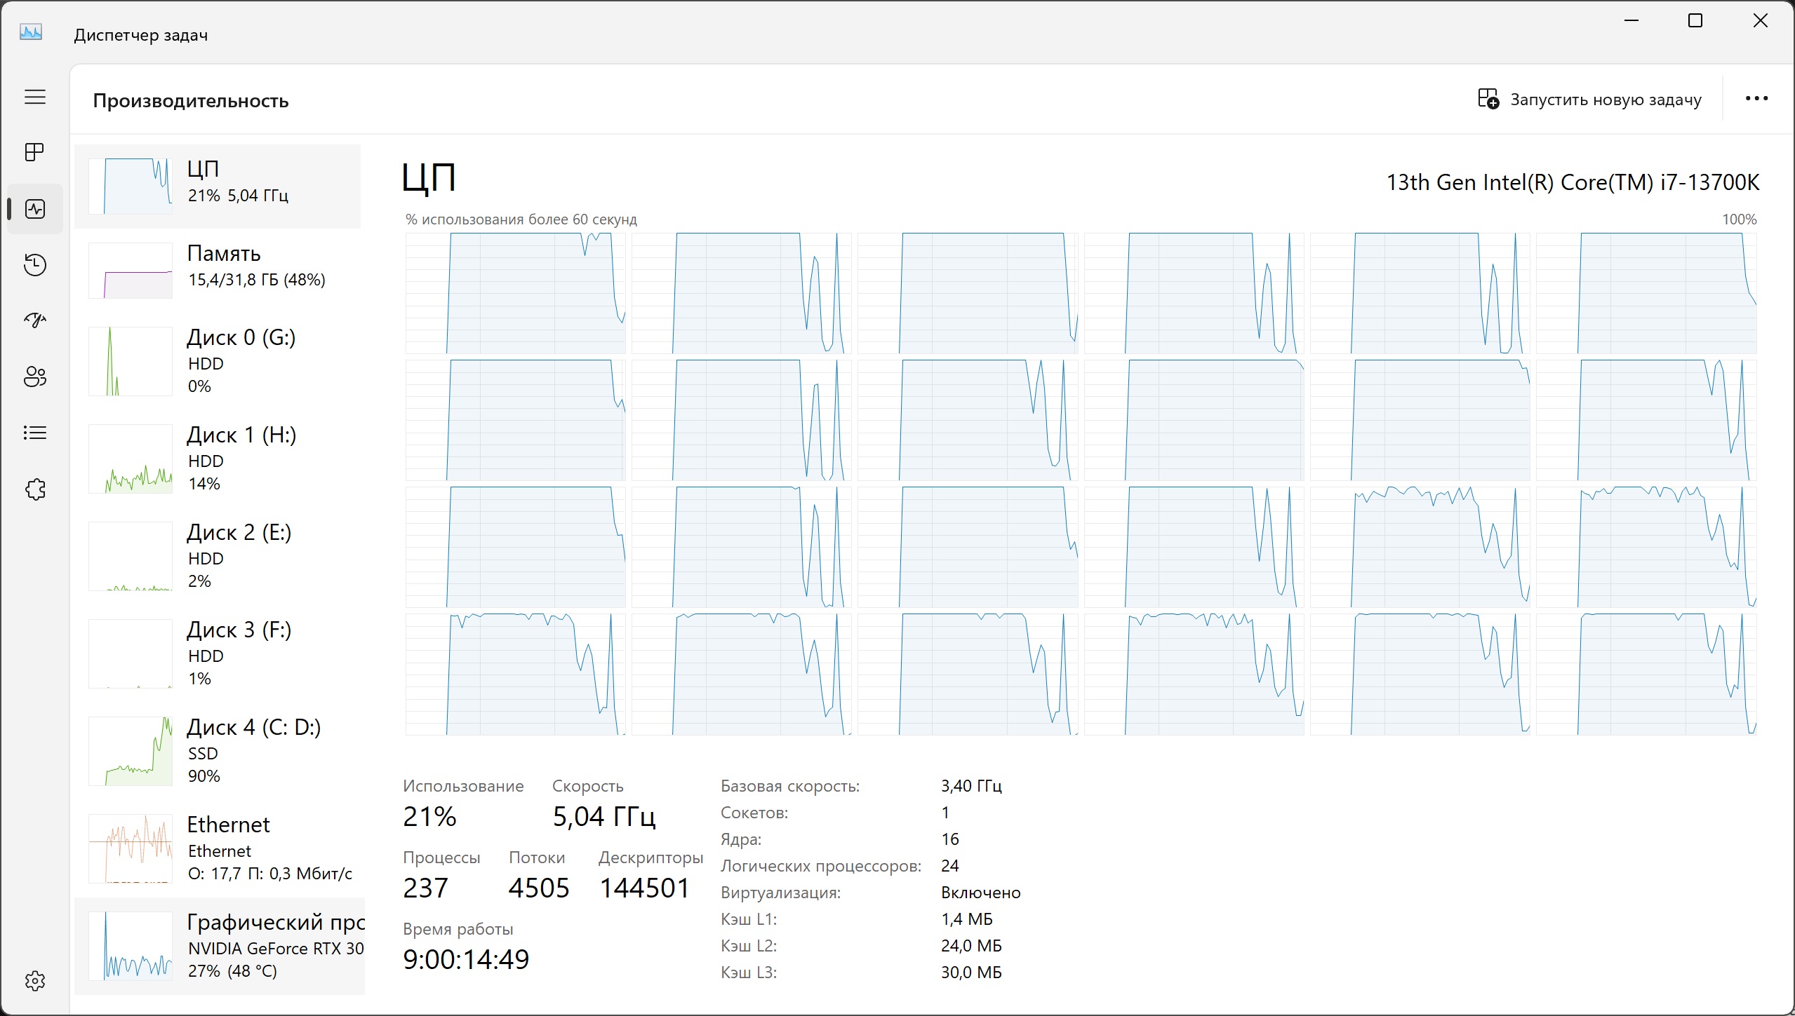The width and height of the screenshot is (1795, 1016).
Task: Select Диск 1 (H:) HDD entry
Action: click(x=218, y=459)
